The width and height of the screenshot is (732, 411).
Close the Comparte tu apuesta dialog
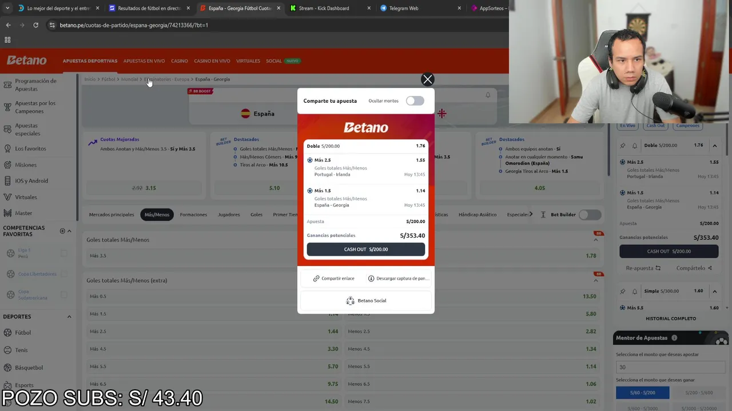[428, 79]
